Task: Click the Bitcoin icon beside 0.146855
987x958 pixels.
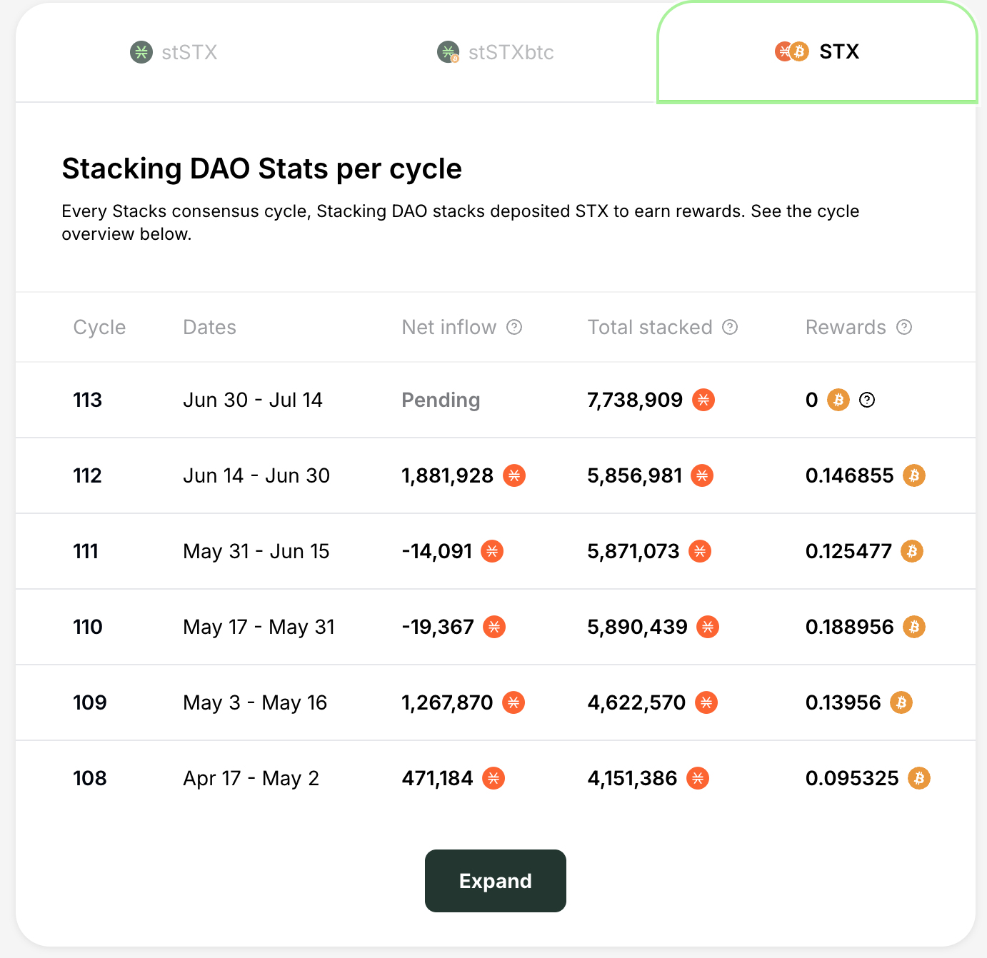Action: click(x=914, y=475)
